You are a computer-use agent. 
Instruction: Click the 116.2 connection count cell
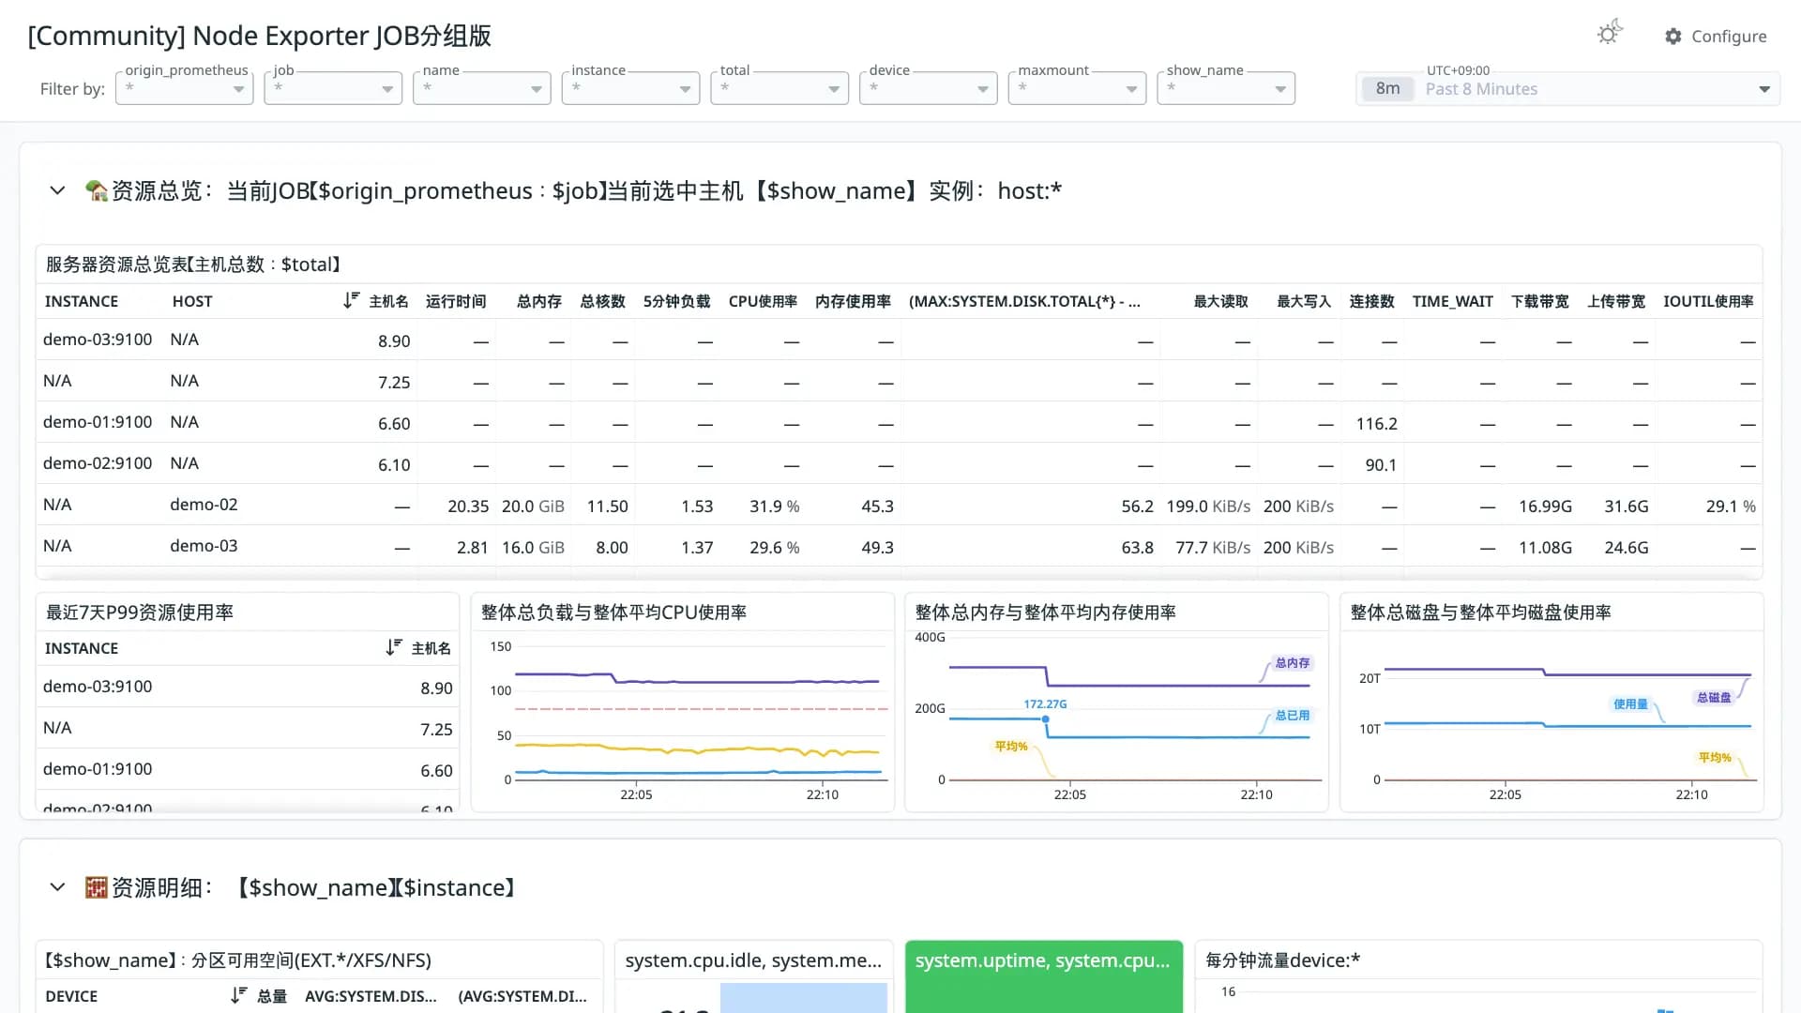point(1376,423)
